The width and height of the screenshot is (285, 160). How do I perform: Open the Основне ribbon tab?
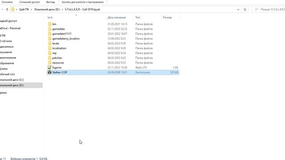coord(7,2)
